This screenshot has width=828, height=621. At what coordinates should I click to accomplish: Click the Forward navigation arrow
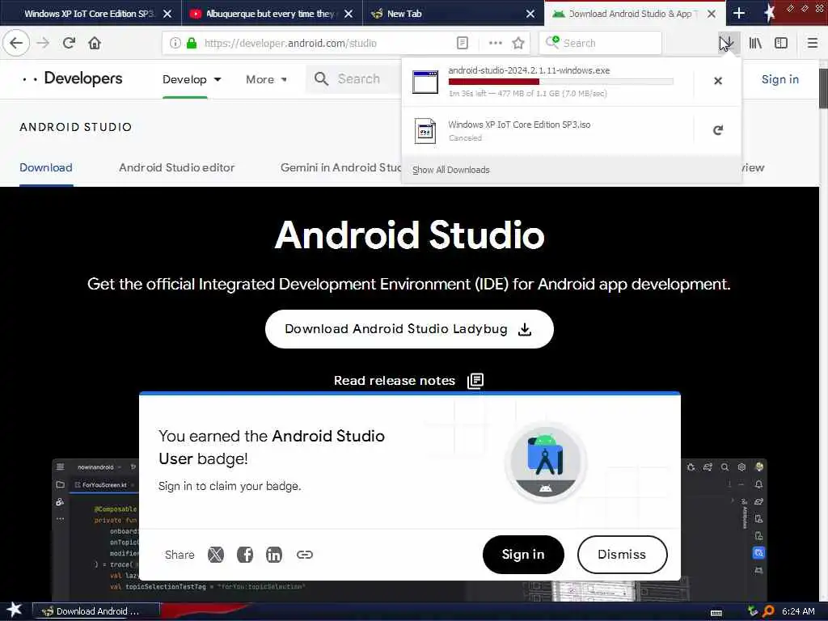(44, 43)
